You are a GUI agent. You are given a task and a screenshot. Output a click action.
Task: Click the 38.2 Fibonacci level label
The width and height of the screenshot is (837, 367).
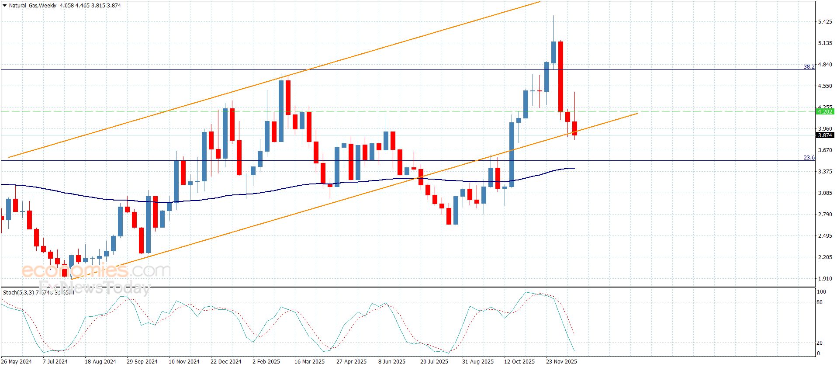809,67
